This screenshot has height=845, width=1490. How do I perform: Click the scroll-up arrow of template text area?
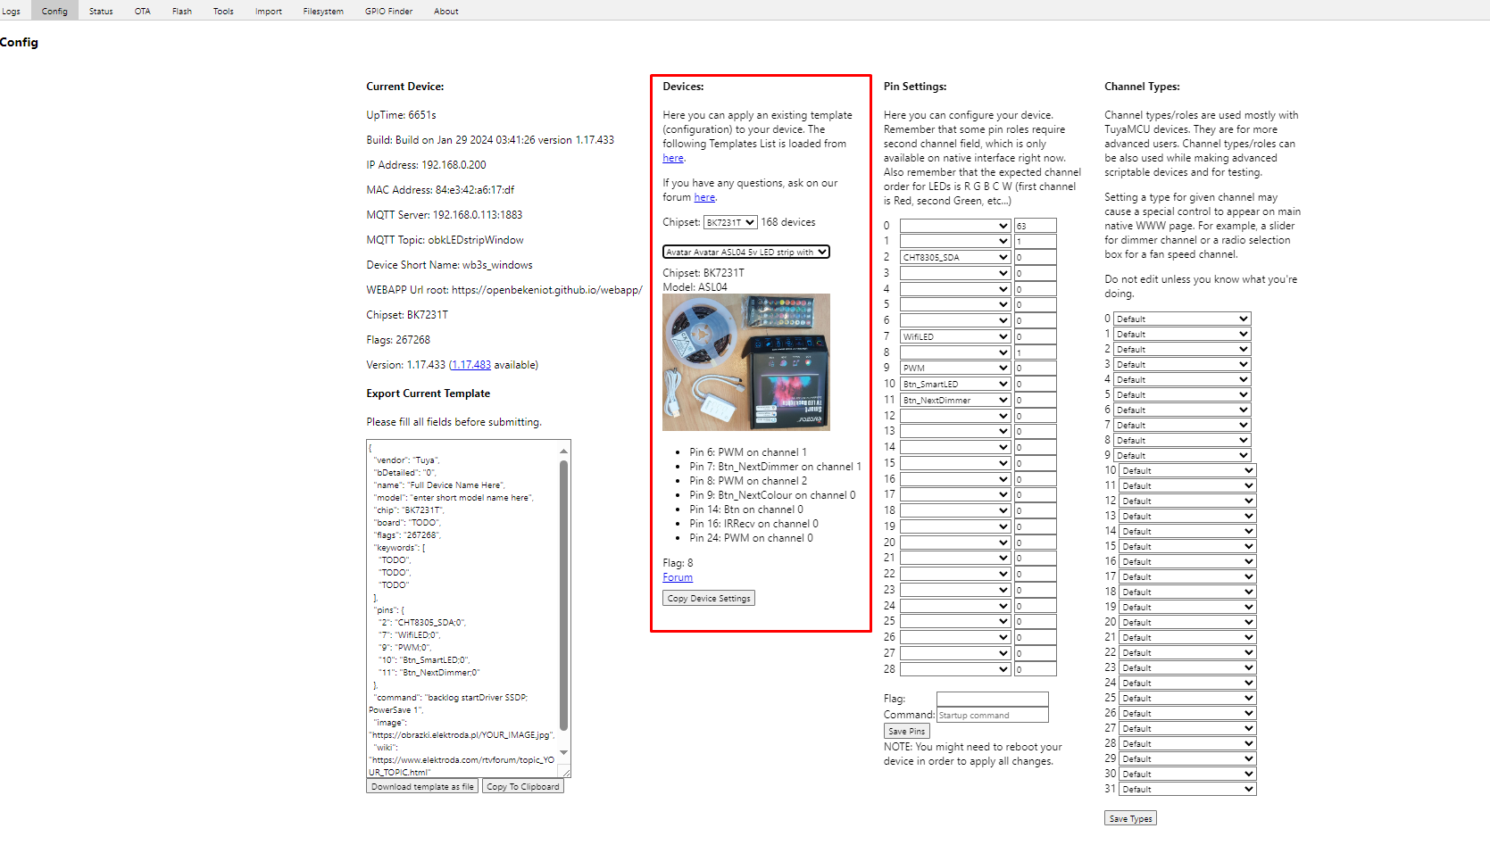564,451
